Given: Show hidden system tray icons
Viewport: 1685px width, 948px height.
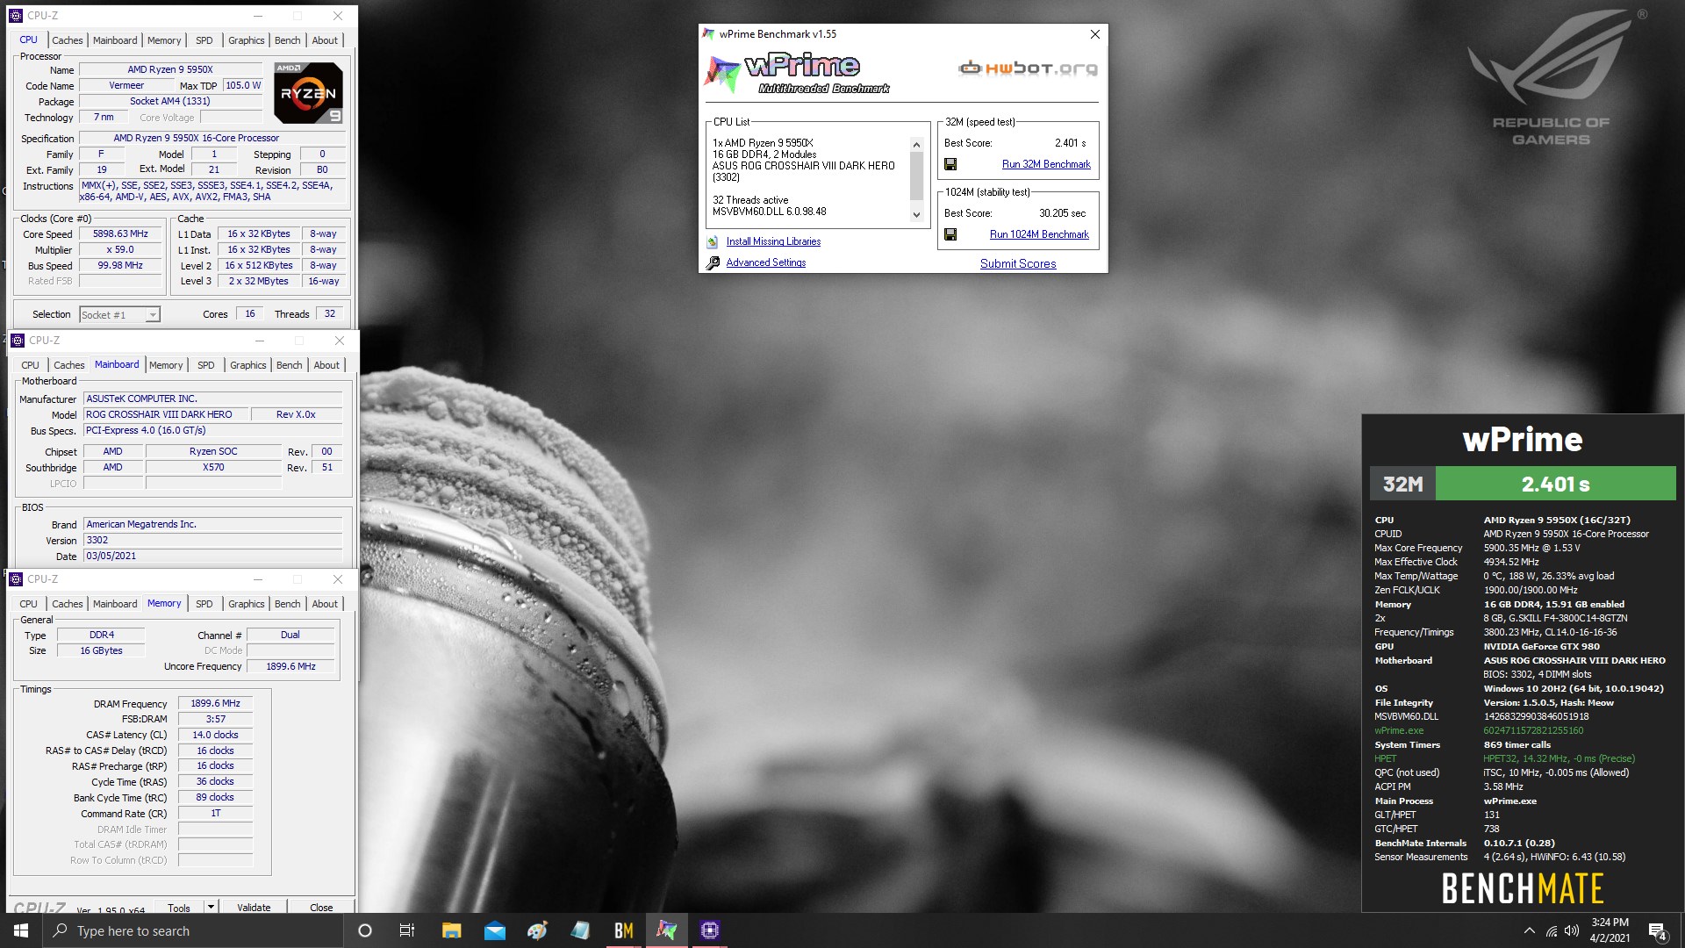Looking at the screenshot, I should point(1529,930).
